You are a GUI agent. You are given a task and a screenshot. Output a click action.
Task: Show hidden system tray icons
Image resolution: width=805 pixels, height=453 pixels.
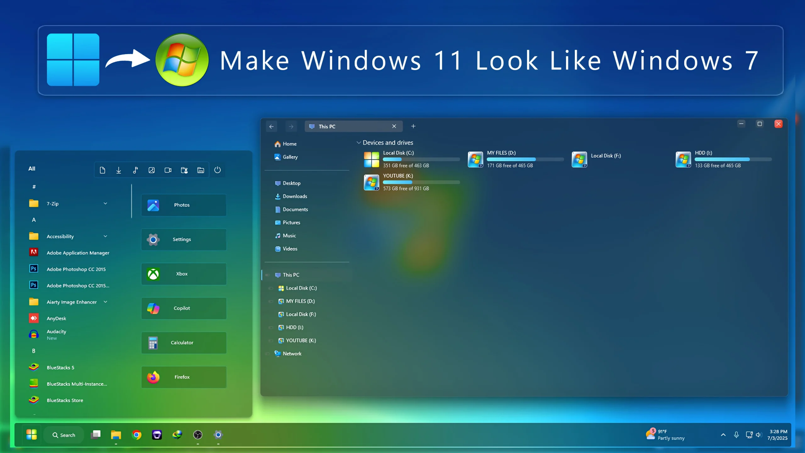tap(723, 435)
